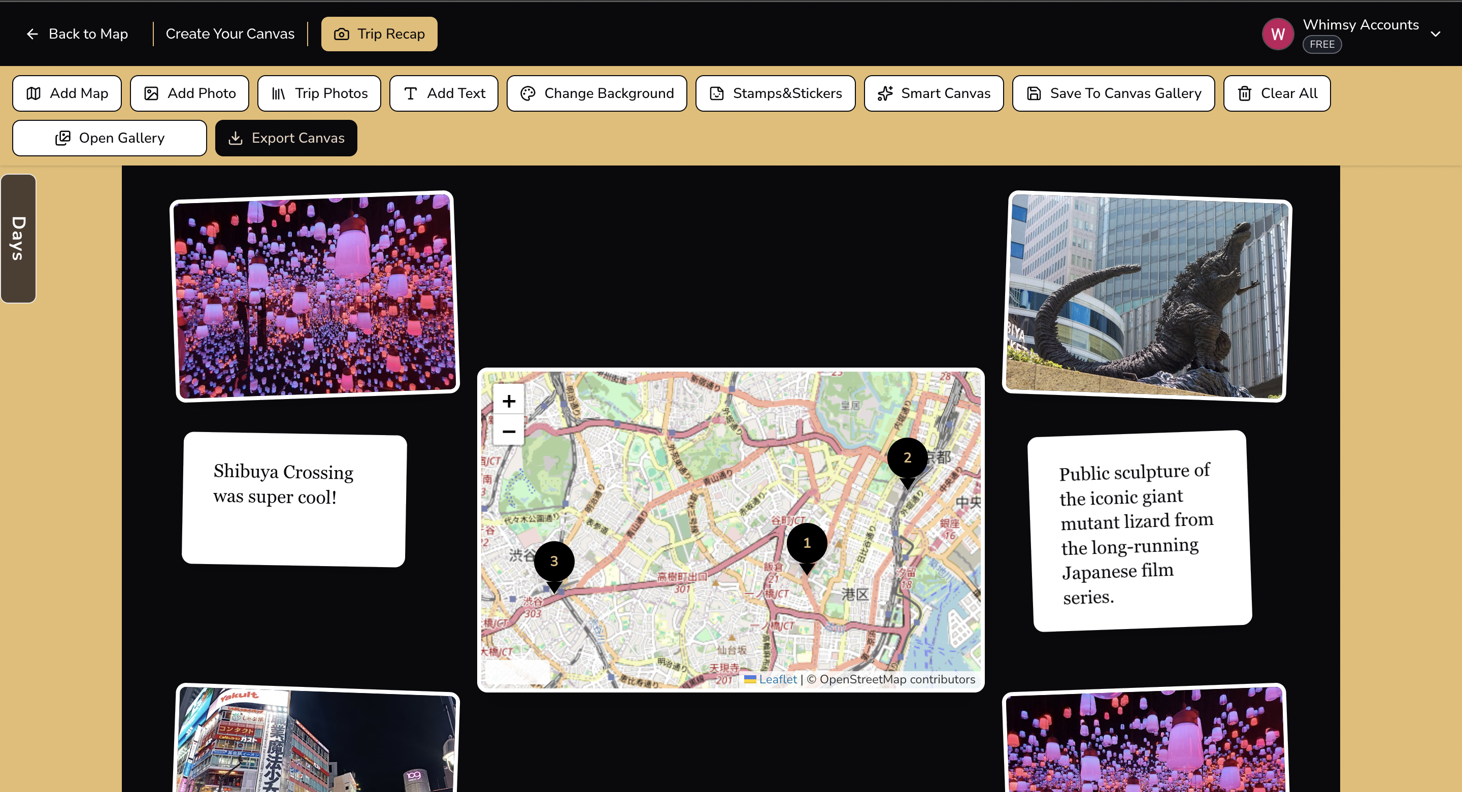Viewport: 1462px width, 792px height.
Task: Select the top-left lantern room photo
Action: tap(314, 296)
